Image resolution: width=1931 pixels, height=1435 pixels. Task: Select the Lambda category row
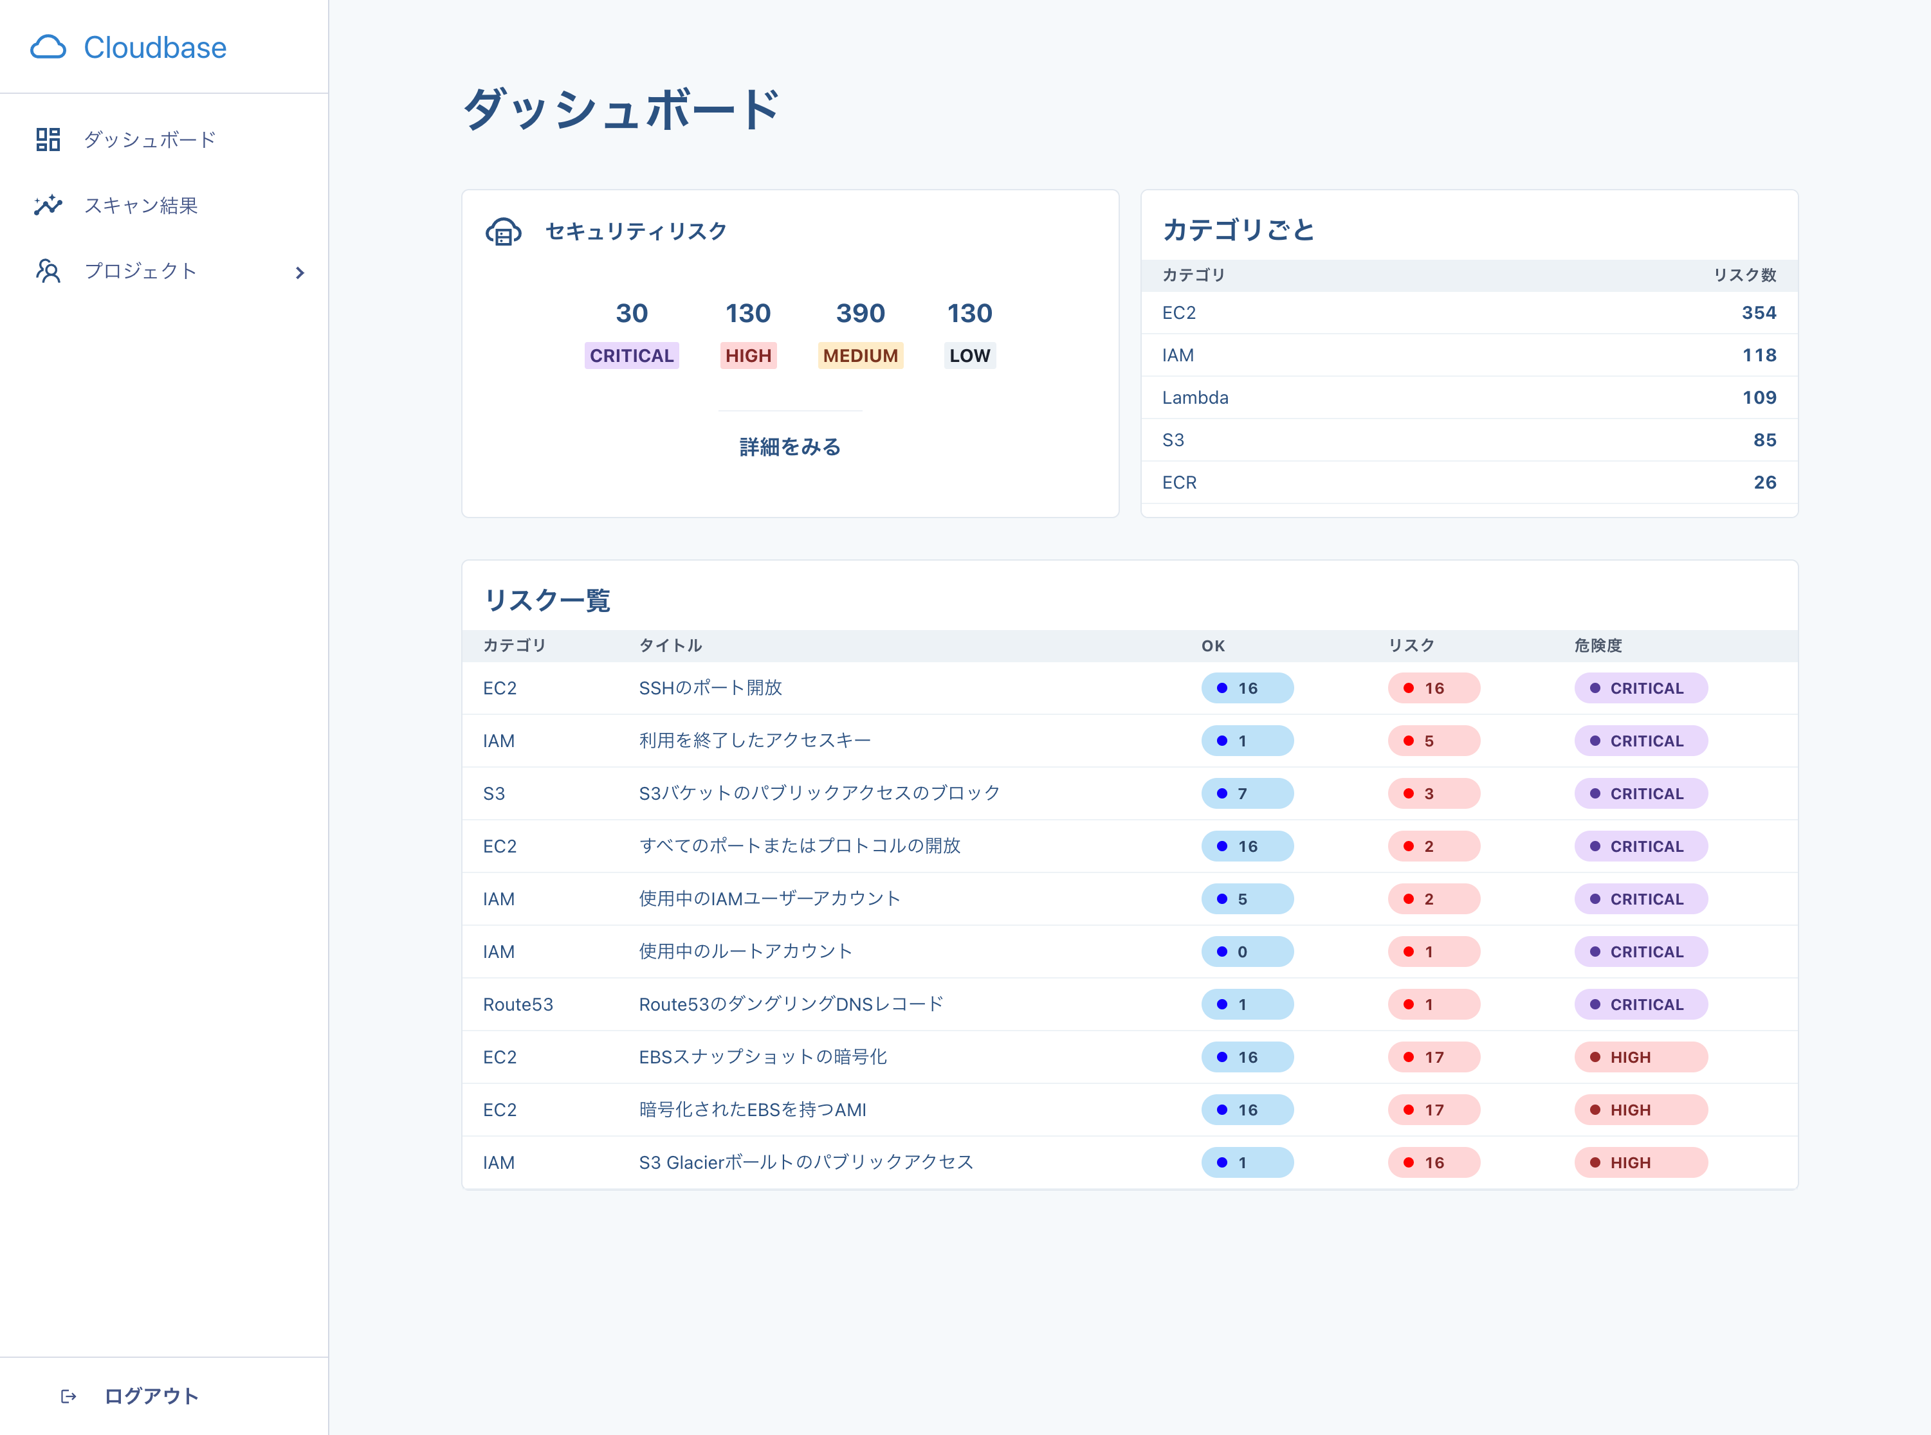(1468, 397)
